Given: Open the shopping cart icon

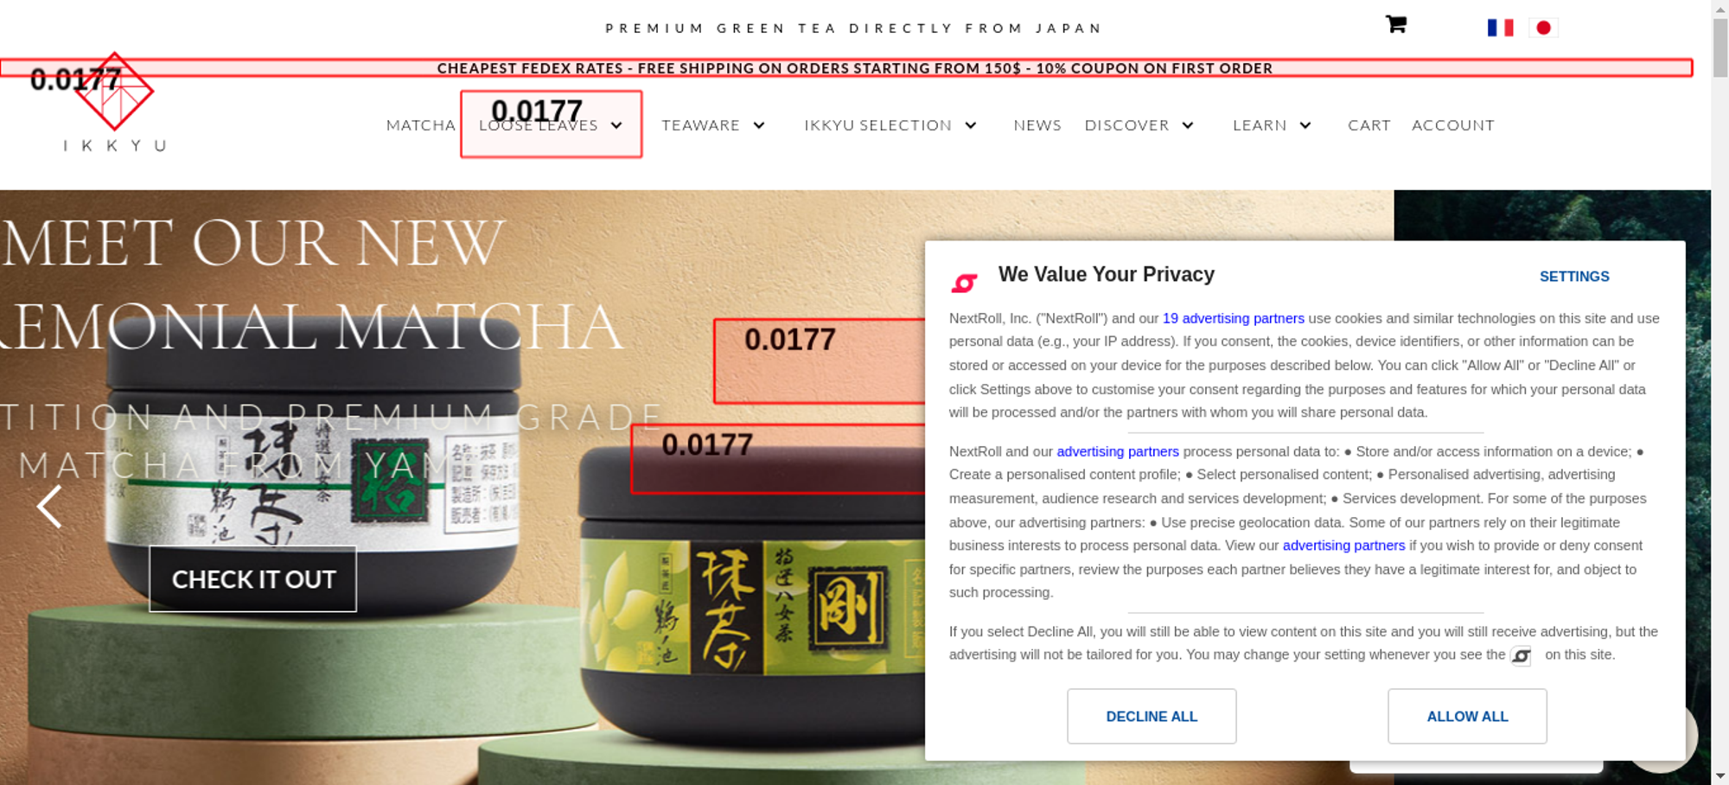Looking at the screenshot, I should (1395, 24).
